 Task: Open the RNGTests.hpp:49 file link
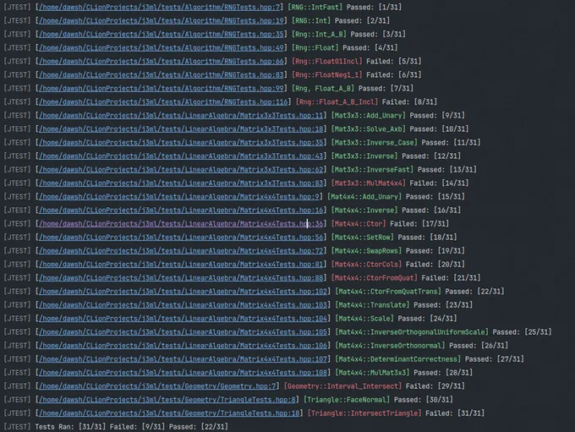click(x=162, y=47)
